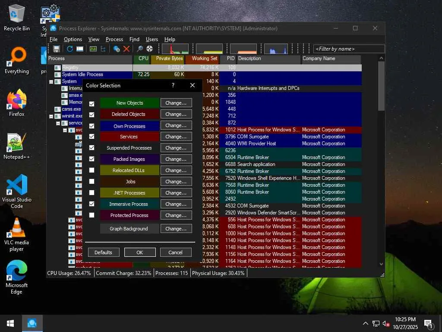Open Visual Studio Code desktop shortcut
Image resolution: width=442 pixels, height=332 pixels.
17,192
